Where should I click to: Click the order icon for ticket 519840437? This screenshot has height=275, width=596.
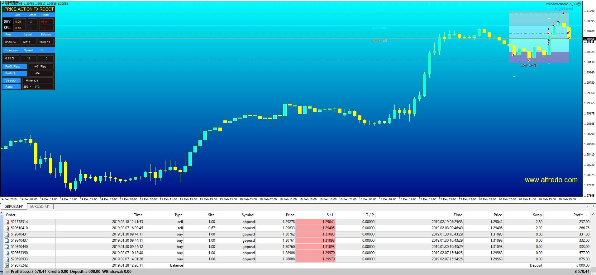click(7, 240)
